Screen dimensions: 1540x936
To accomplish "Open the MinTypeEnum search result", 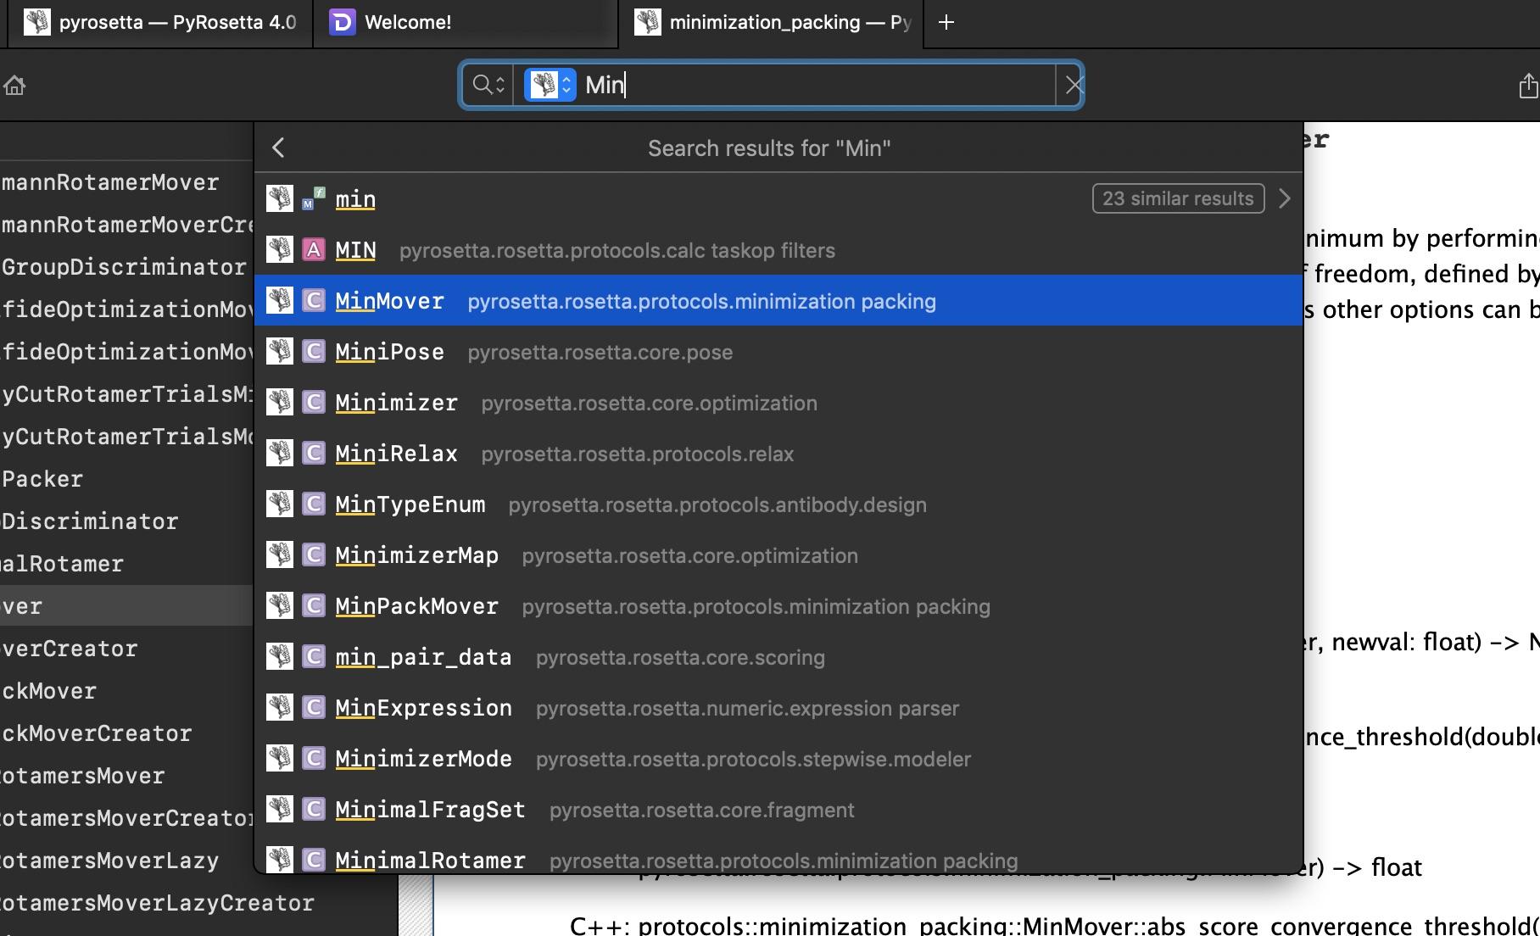I will pos(410,504).
